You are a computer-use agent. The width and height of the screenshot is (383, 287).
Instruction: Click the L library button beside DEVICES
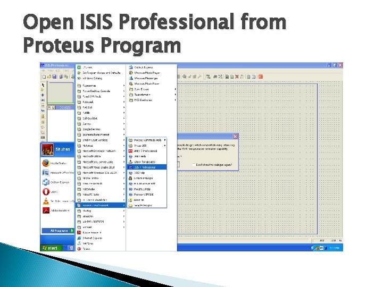[x=53, y=107]
